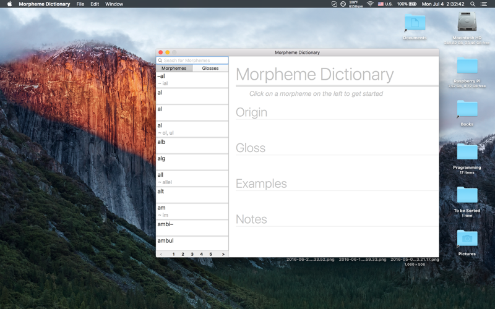
Task: Open the Spotlight search magnifier icon
Action: [x=472, y=4]
